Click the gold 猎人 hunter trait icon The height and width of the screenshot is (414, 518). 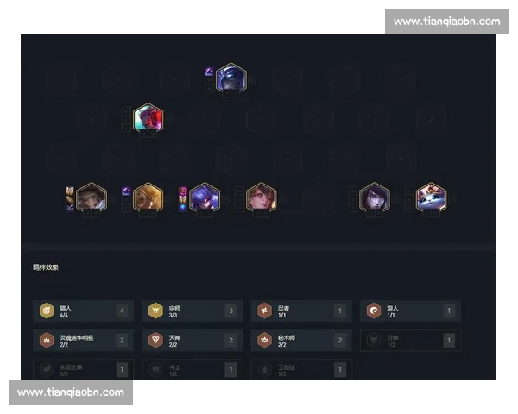click(x=47, y=310)
